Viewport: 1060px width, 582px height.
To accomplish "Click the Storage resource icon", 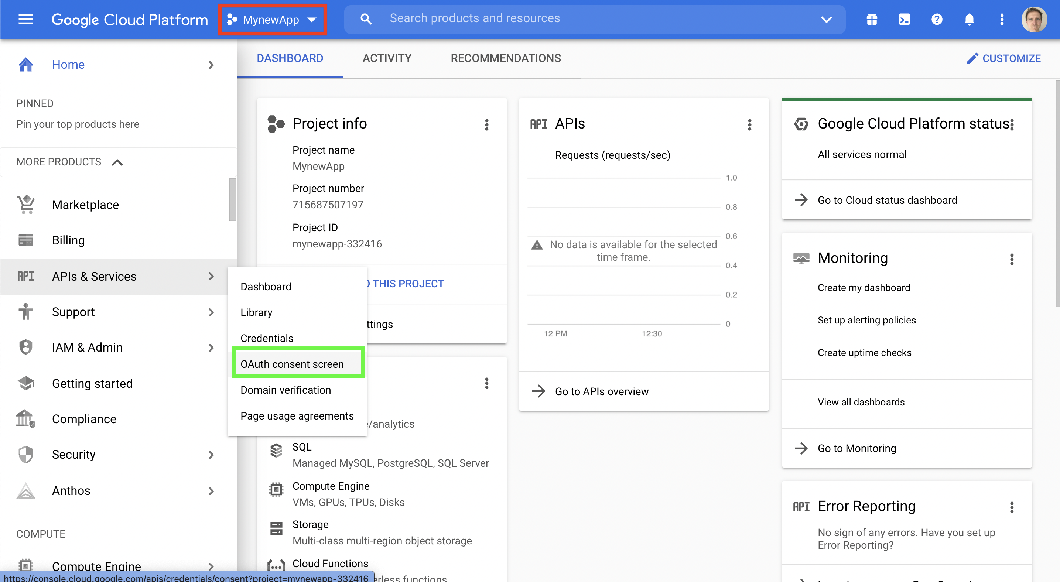I will click(x=276, y=528).
